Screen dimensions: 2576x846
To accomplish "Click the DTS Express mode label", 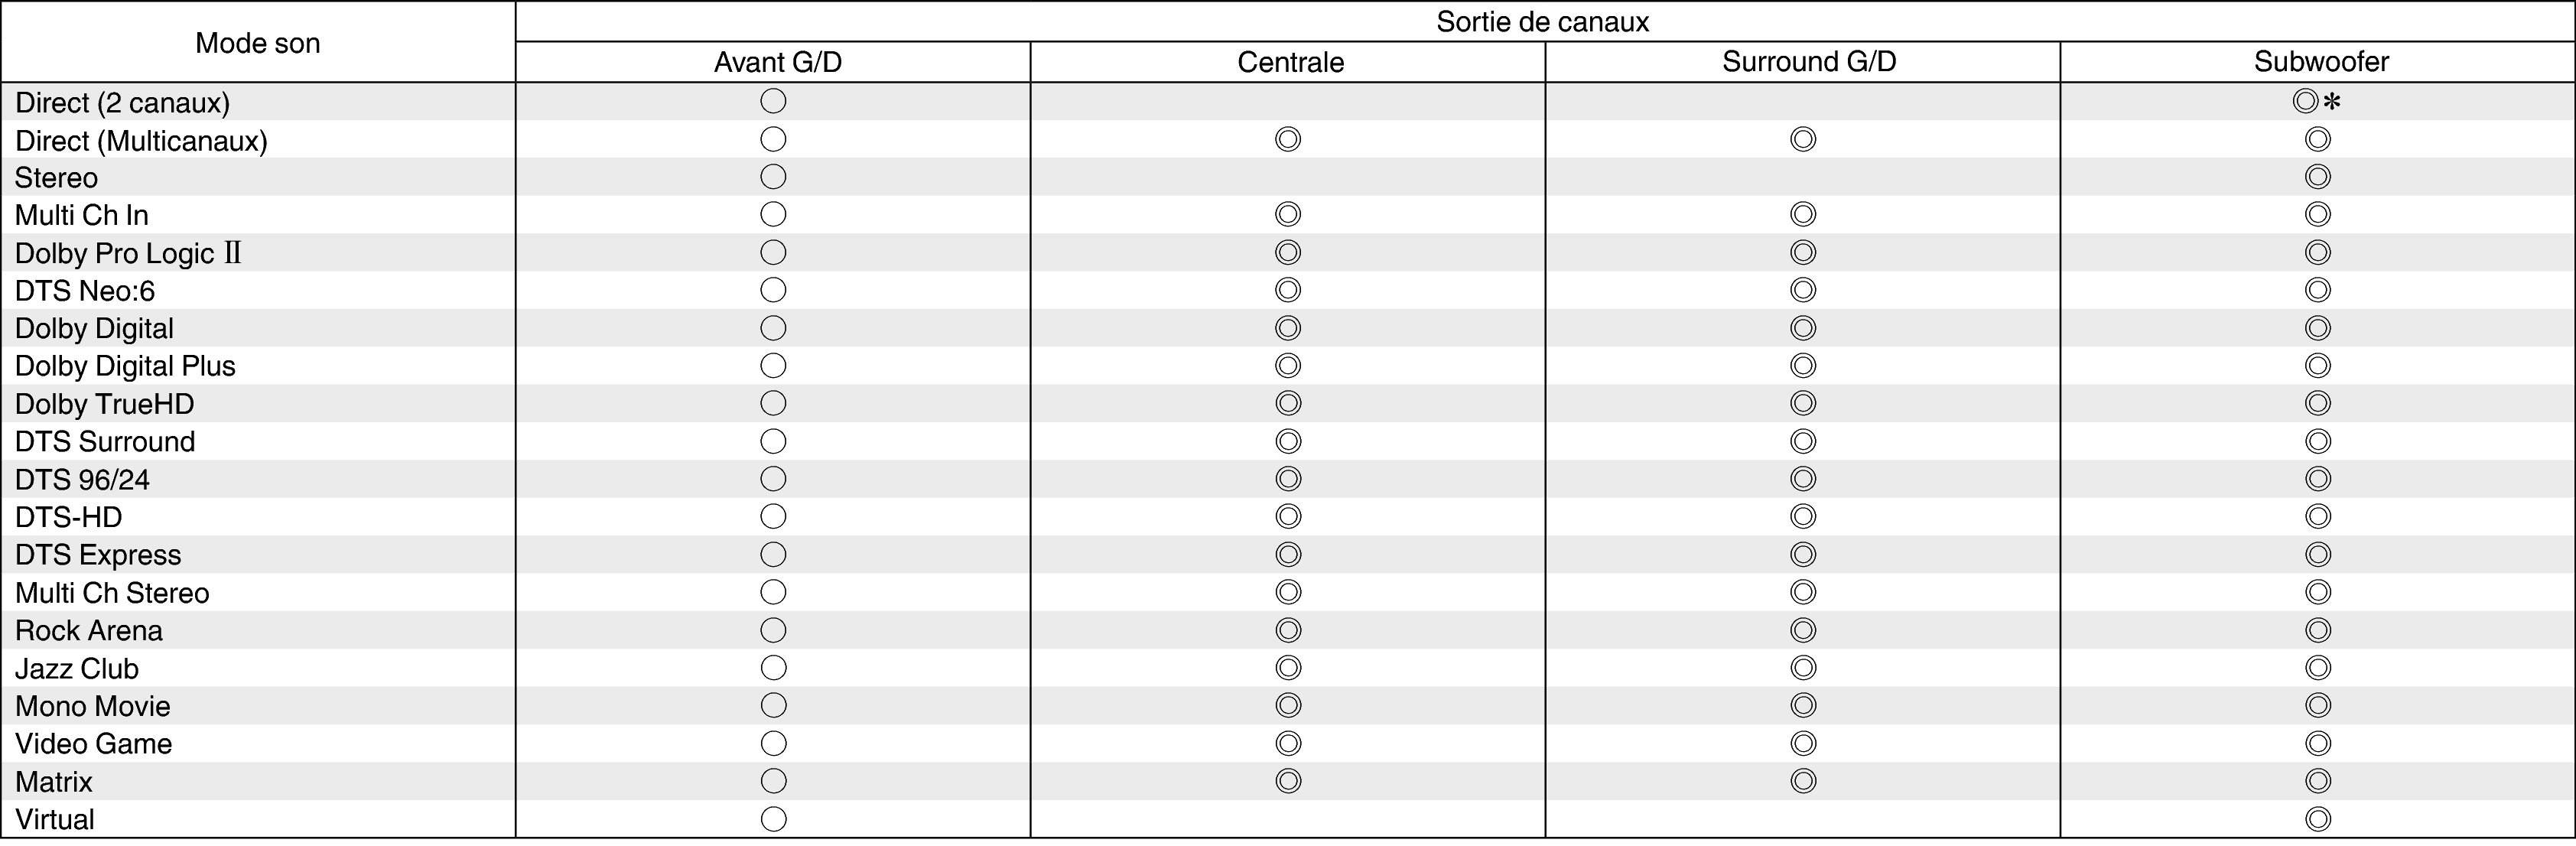I will [x=98, y=555].
